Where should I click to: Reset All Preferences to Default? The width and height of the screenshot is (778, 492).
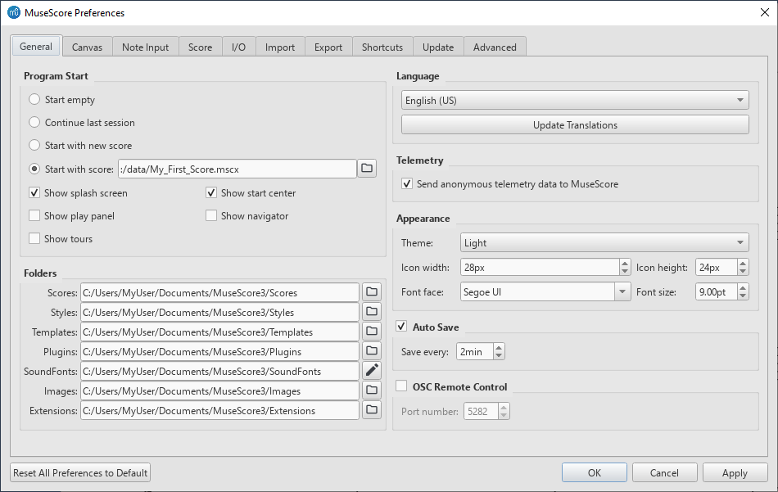(80, 472)
